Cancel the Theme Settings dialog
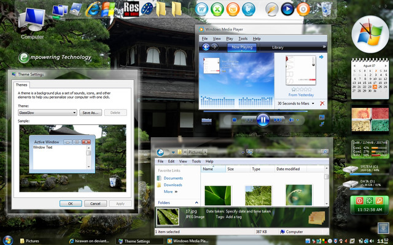This screenshot has width=393, height=245. point(95,203)
